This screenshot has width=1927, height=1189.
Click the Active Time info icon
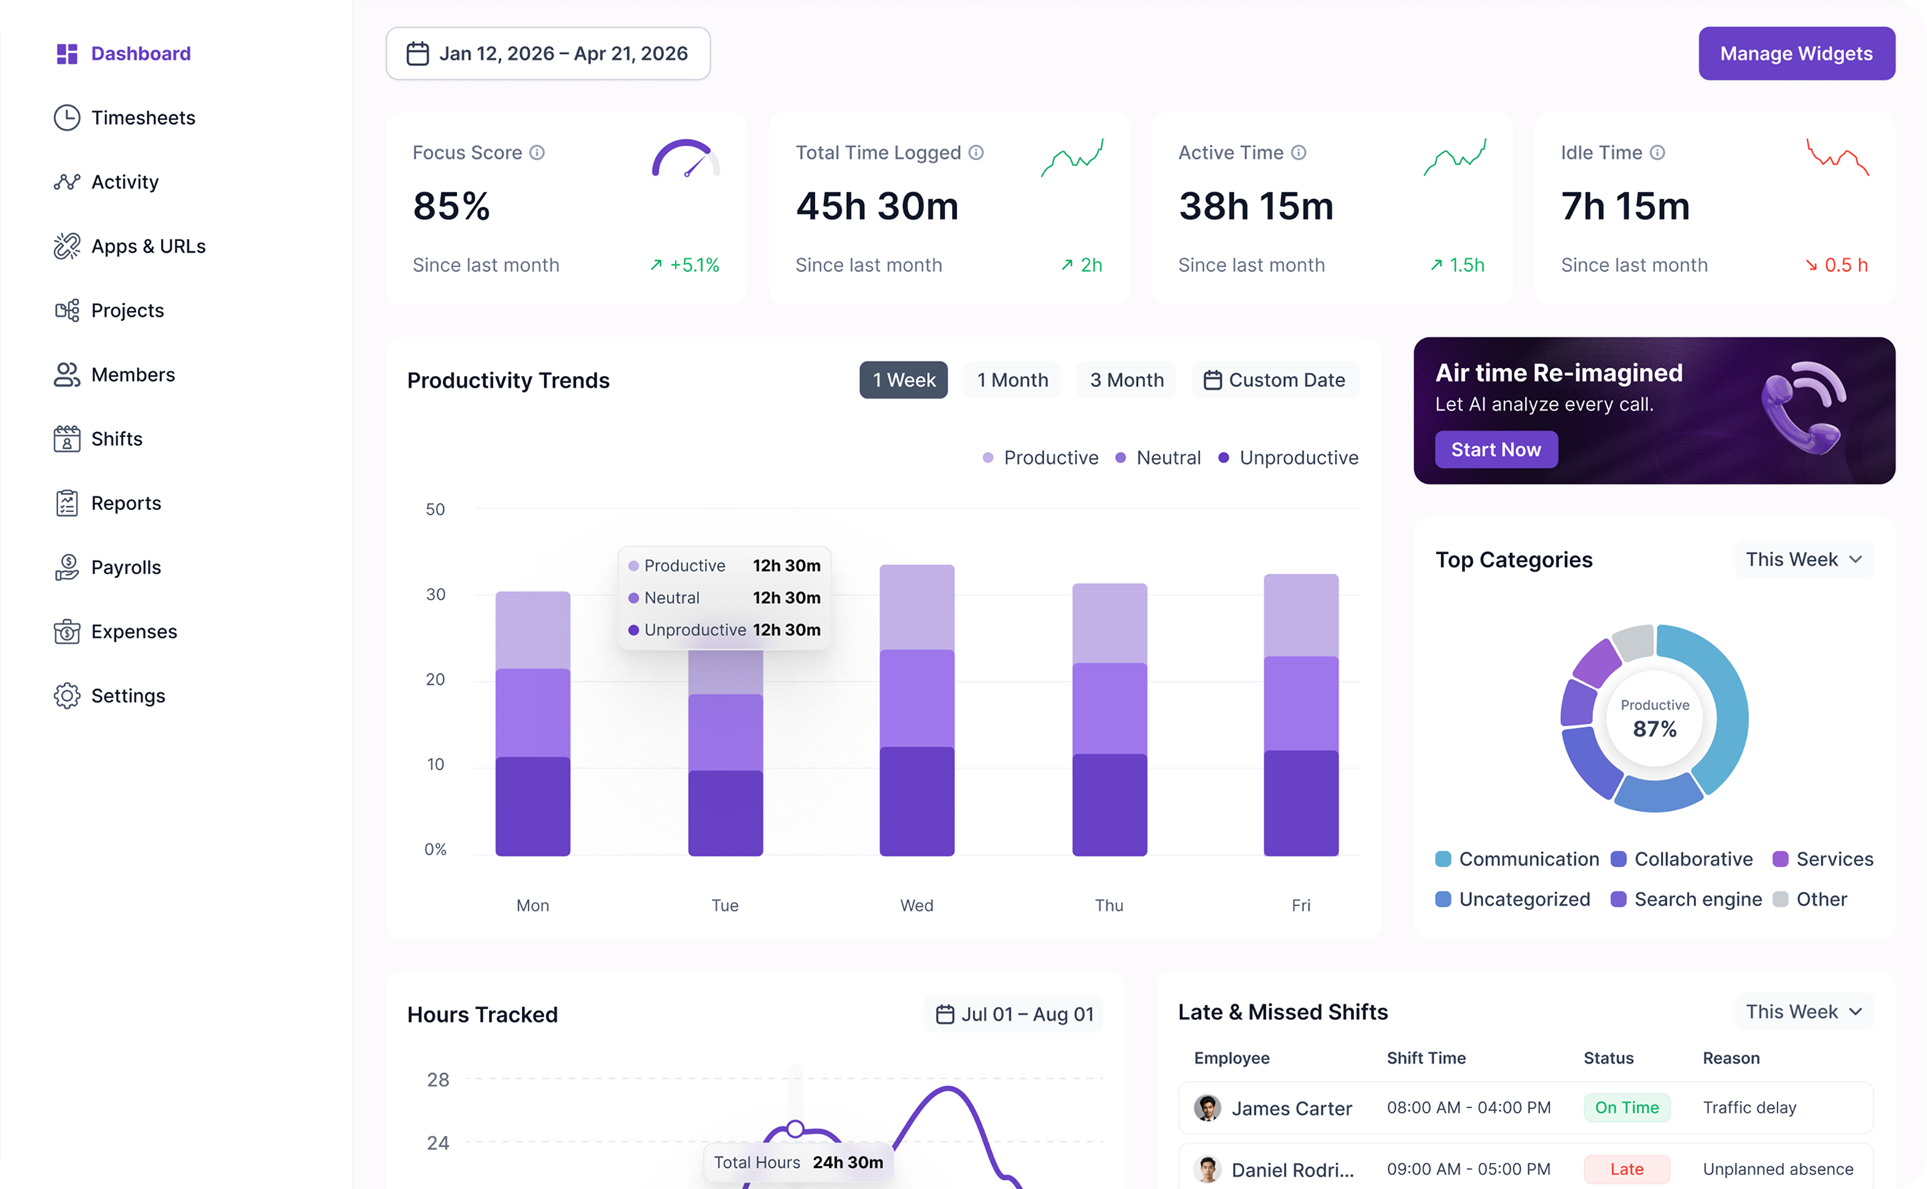(1299, 152)
